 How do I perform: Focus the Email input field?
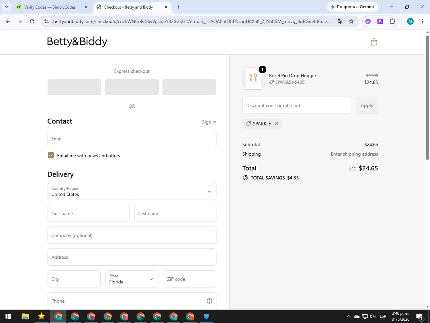coord(132,139)
